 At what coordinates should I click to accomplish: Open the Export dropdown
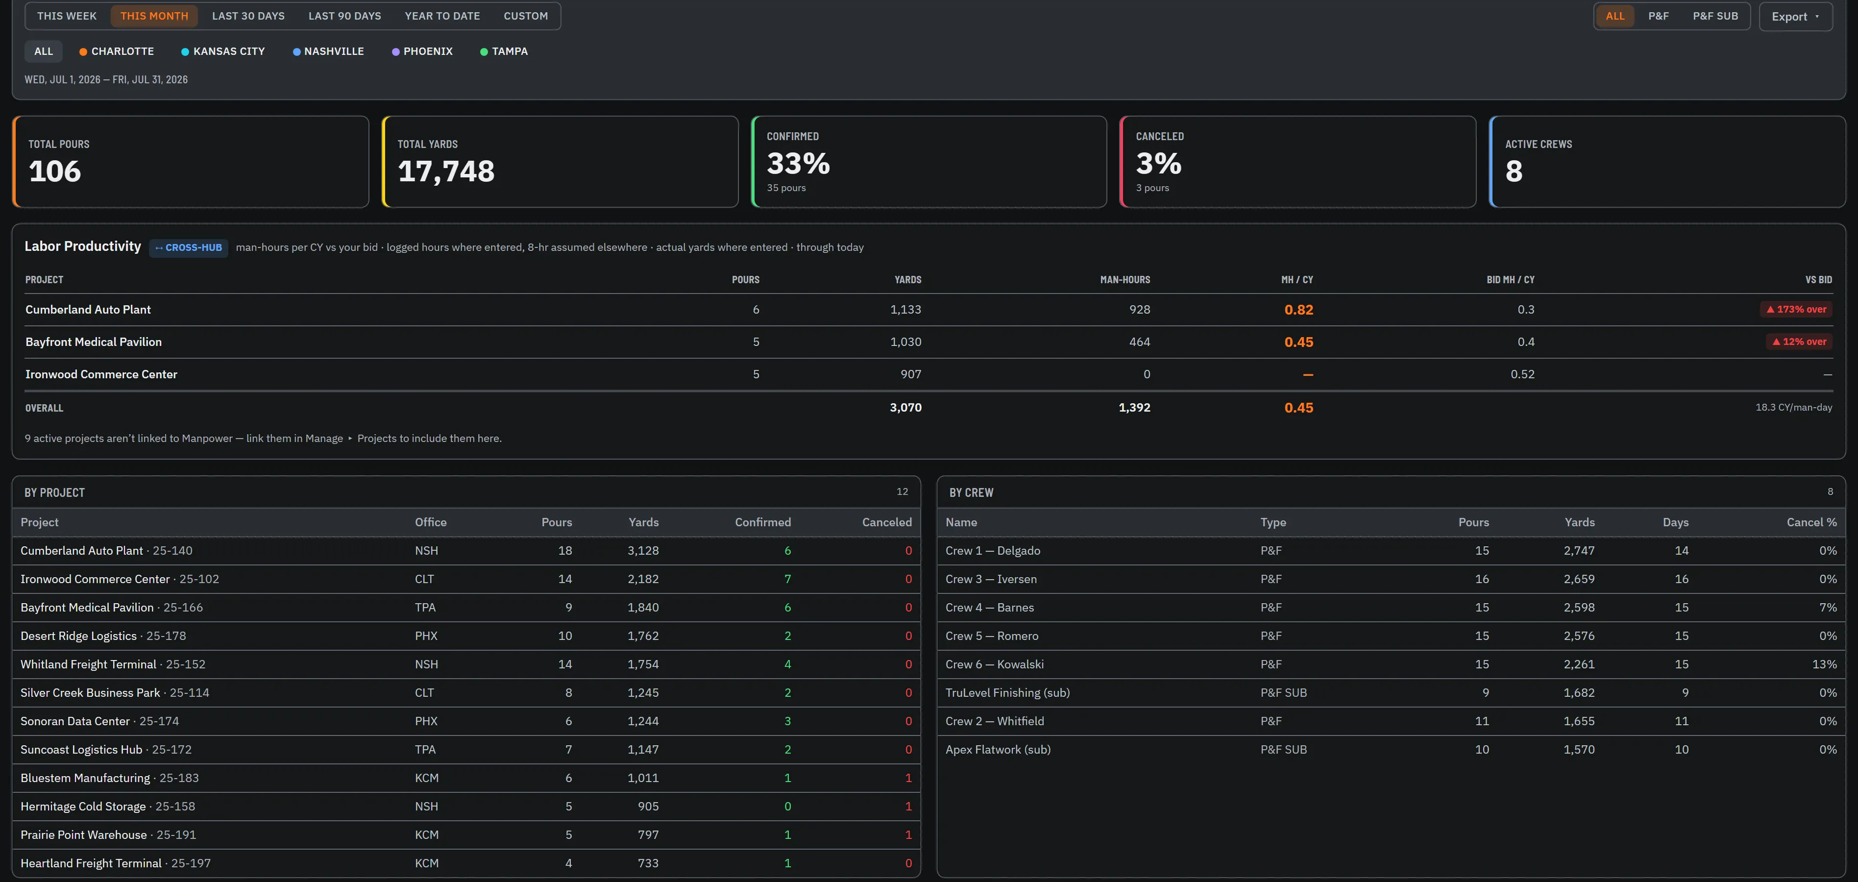pos(1795,17)
